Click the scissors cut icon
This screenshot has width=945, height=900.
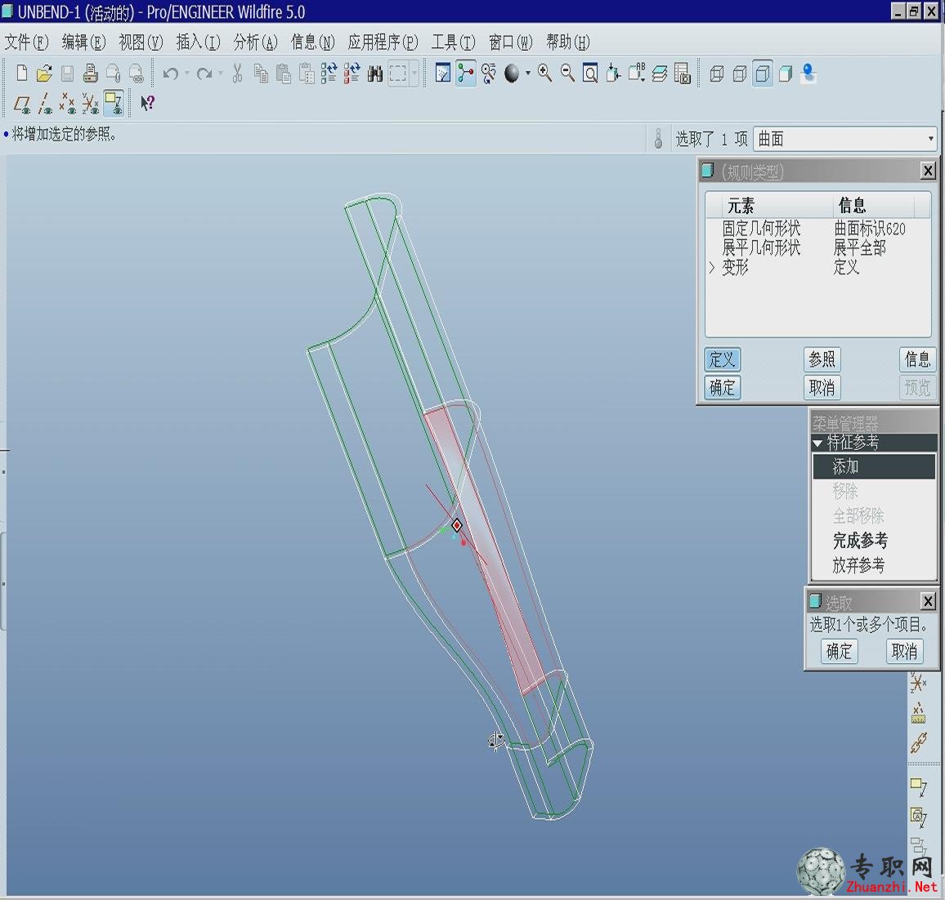[237, 74]
